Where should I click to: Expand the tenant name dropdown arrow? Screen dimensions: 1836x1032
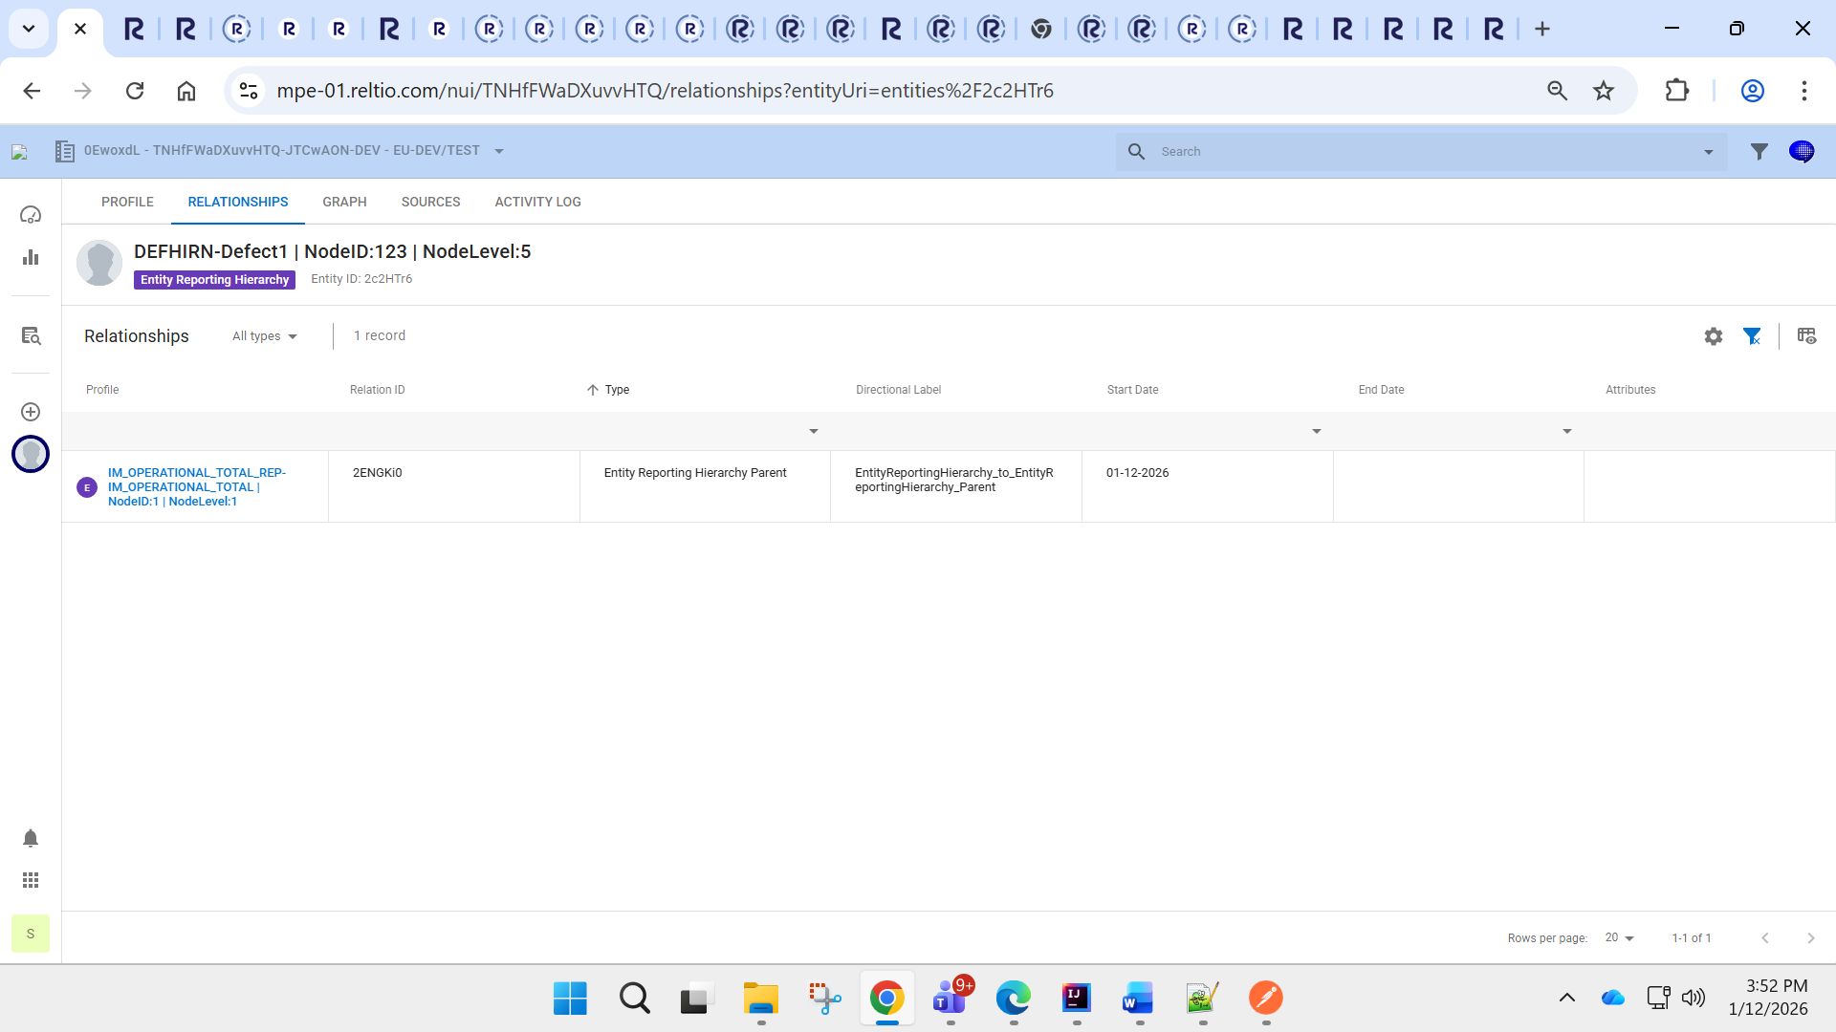tap(499, 151)
